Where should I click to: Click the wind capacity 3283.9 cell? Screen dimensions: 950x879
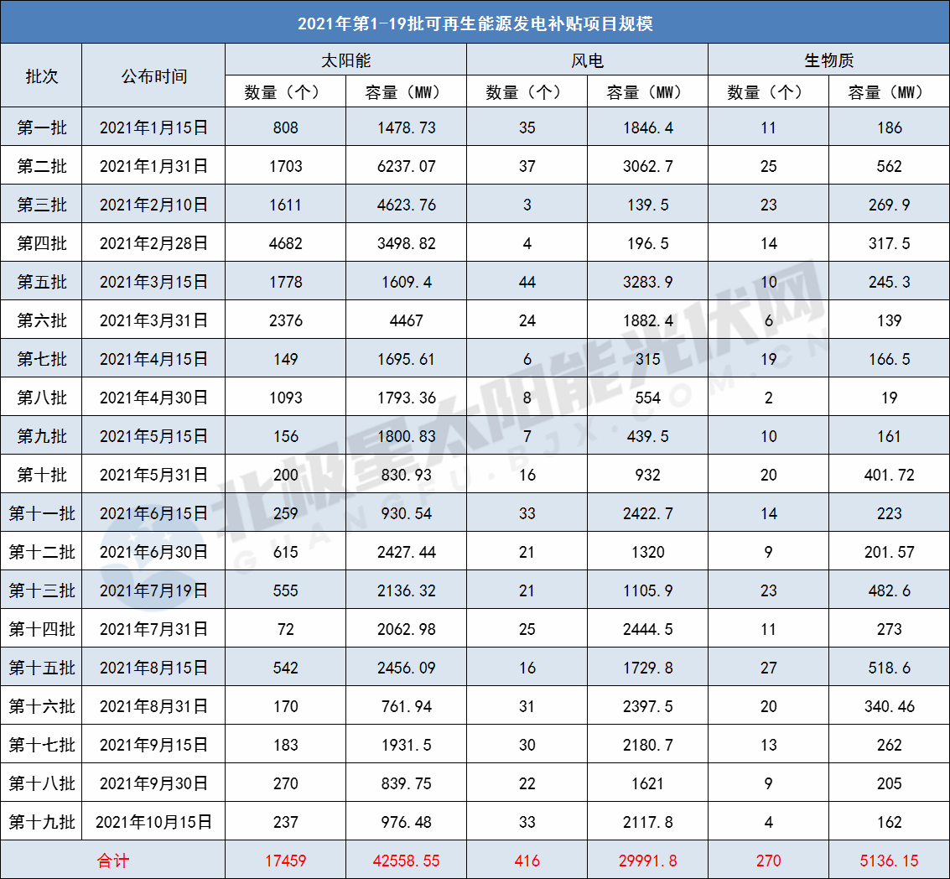[x=646, y=281]
